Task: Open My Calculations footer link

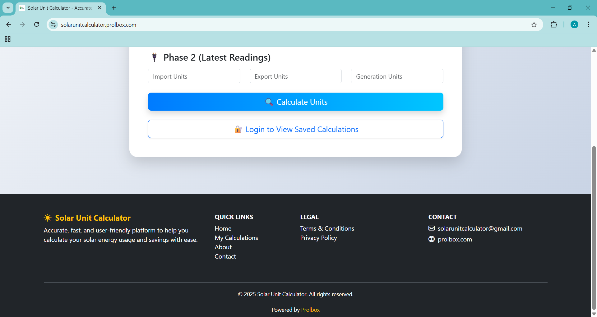Action: pyautogui.click(x=236, y=238)
